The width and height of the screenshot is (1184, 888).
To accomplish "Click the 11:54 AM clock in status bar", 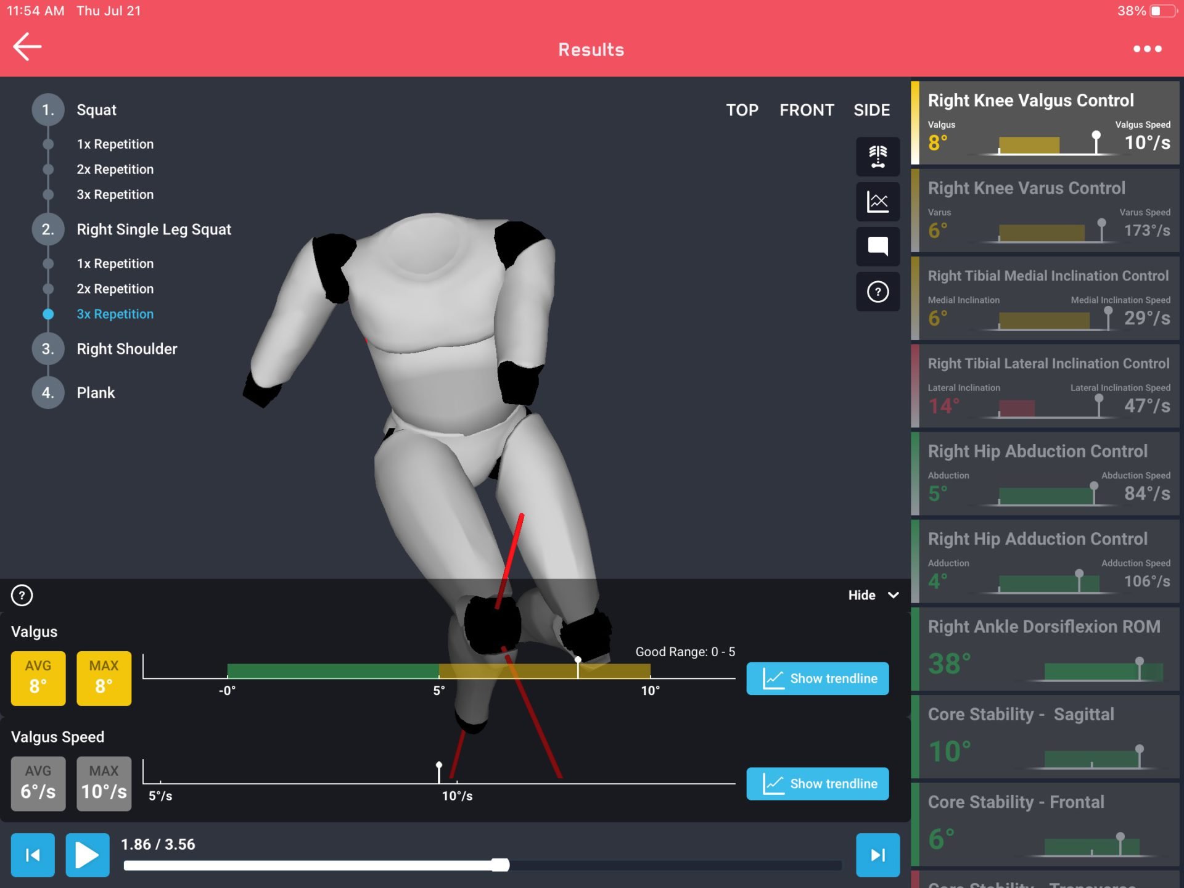I will [x=35, y=11].
